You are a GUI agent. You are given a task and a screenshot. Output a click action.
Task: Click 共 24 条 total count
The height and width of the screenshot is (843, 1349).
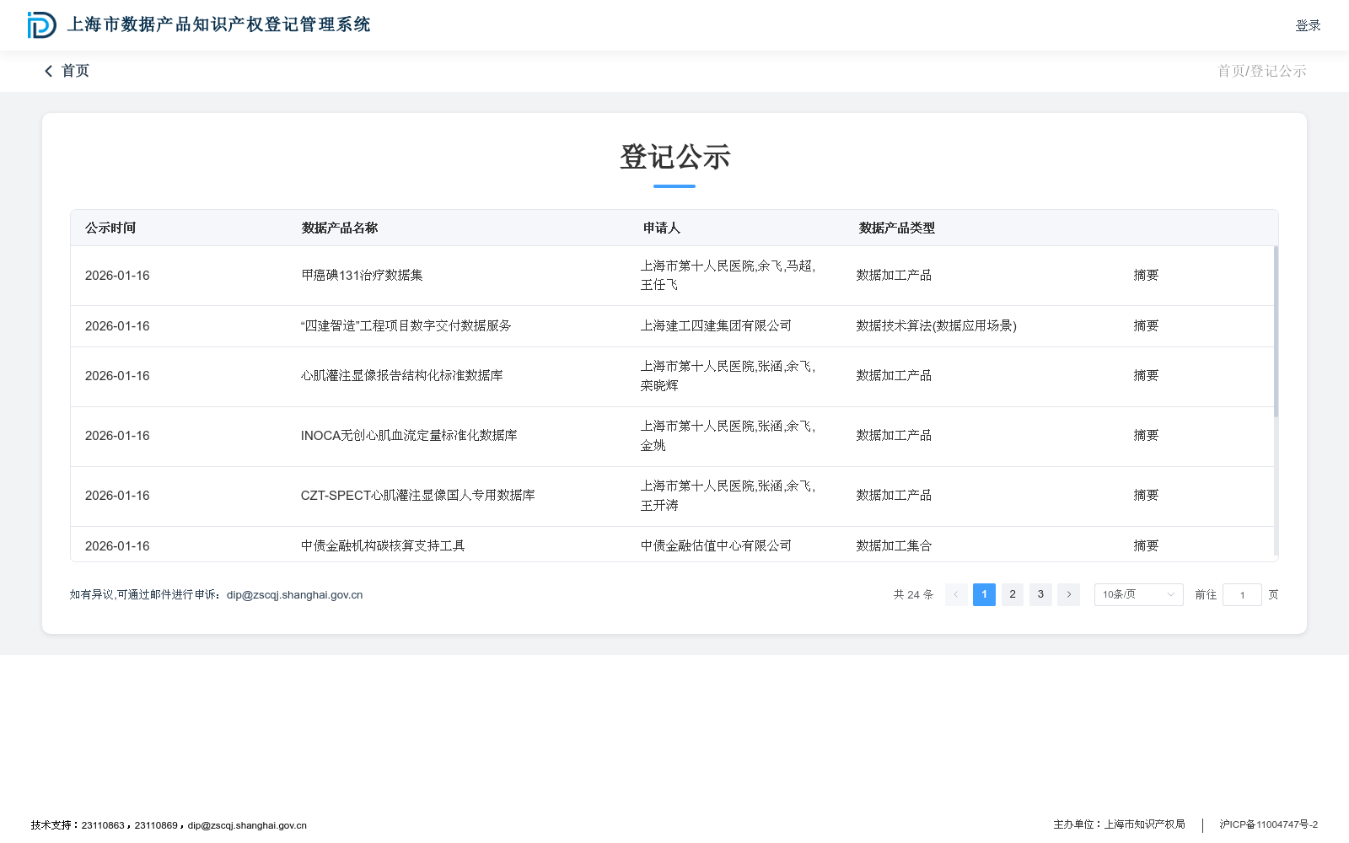click(x=914, y=594)
